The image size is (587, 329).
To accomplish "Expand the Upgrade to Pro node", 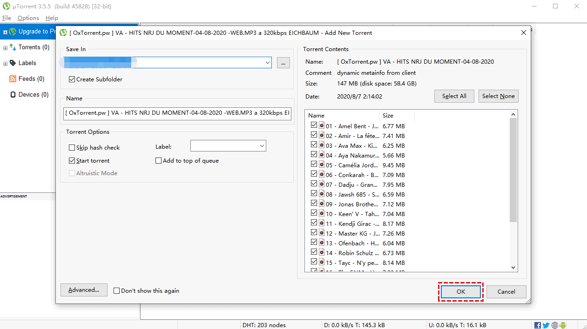I will (5, 32).
